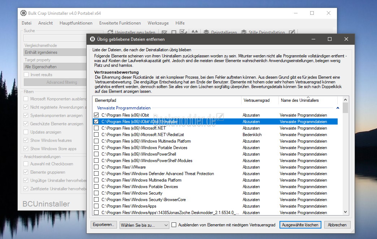
Task: Open the Wählen Sie bis zu dropdown
Action: pyautogui.click(x=144, y=225)
